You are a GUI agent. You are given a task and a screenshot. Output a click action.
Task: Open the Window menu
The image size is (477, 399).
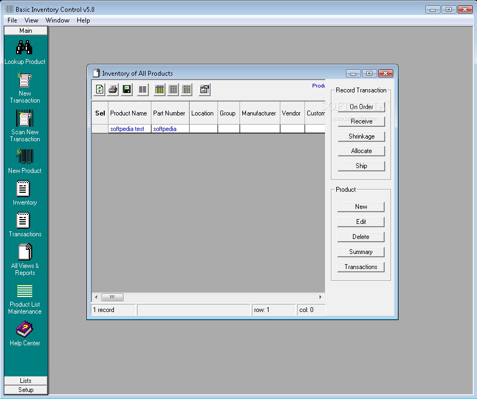pos(57,20)
